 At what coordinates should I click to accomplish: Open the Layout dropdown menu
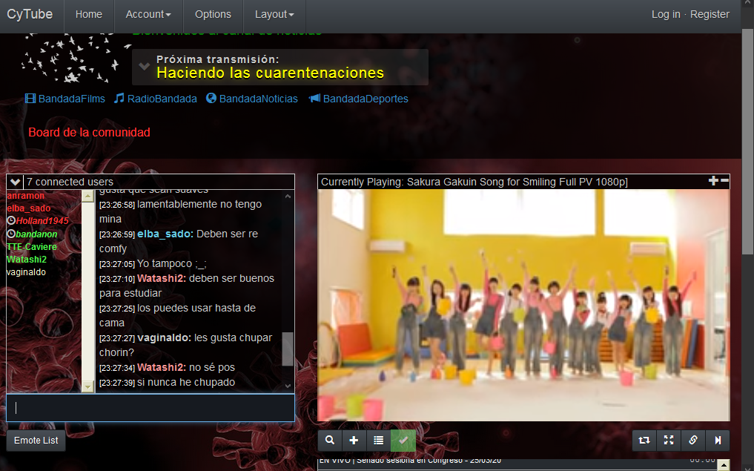[x=274, y=14]
